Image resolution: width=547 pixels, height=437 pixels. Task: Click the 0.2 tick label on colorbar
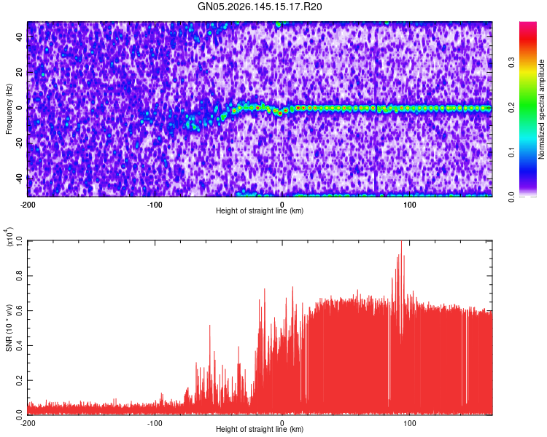click(x=511, y=108)
